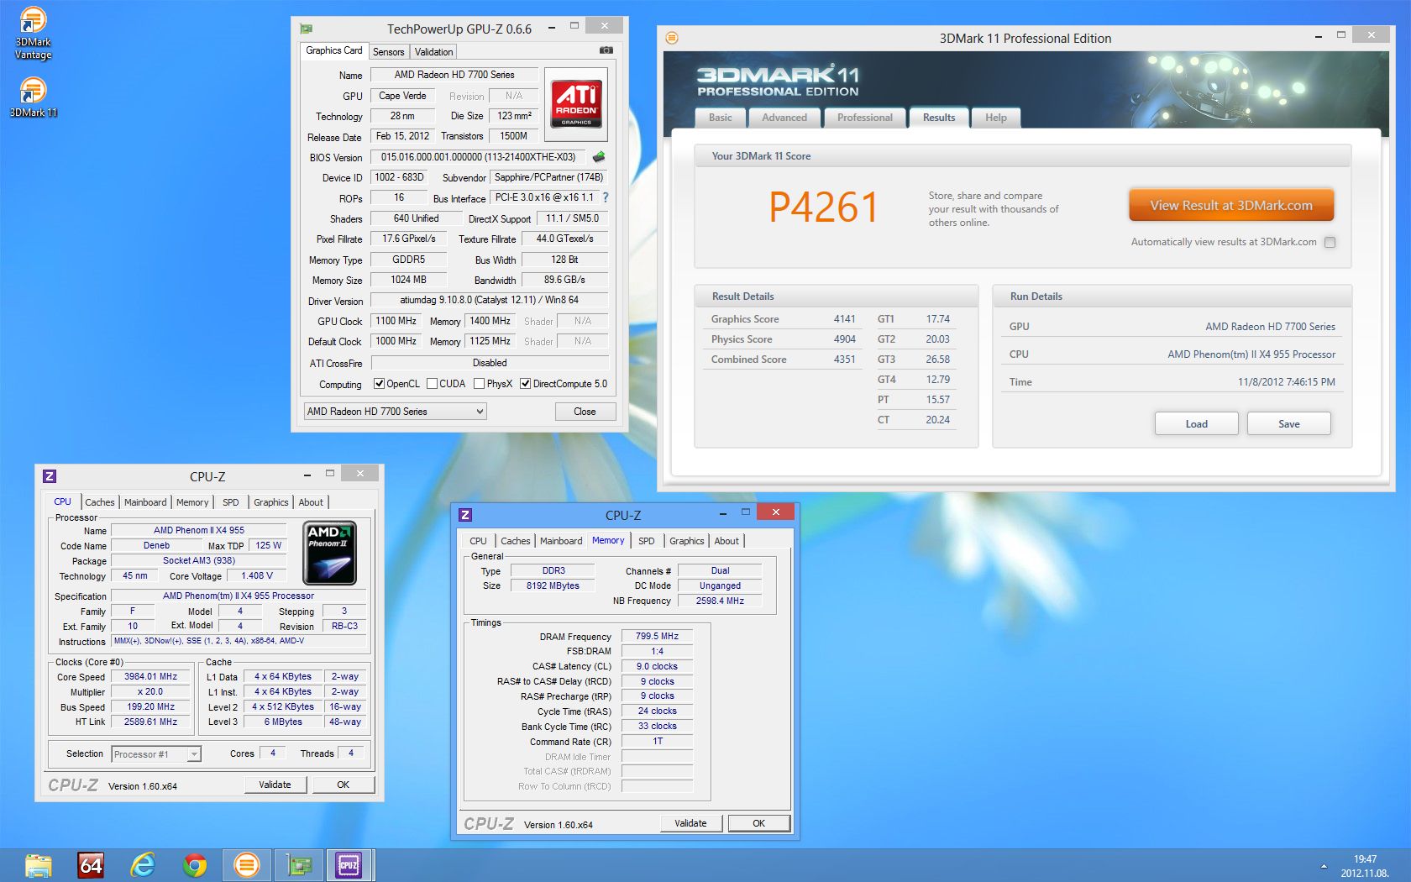Open the Basic tab in 3DMark 11
Screen dimensions: 1411x882
[720, 118]
